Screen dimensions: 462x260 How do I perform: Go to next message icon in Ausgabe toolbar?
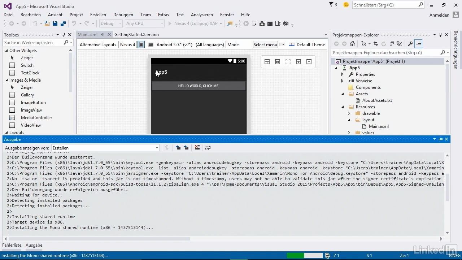(x=186, y=148)
